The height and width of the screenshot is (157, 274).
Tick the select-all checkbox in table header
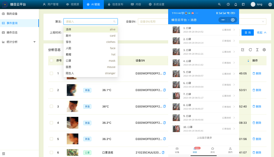[51, 61]
